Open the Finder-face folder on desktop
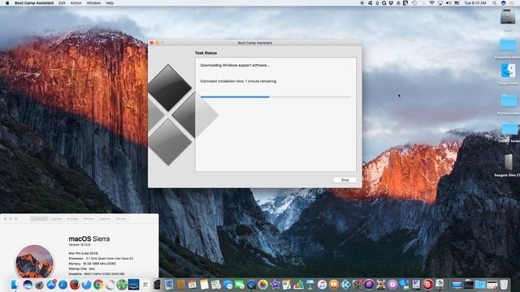Screen dimensions: 520x292 tap(509, 71)
